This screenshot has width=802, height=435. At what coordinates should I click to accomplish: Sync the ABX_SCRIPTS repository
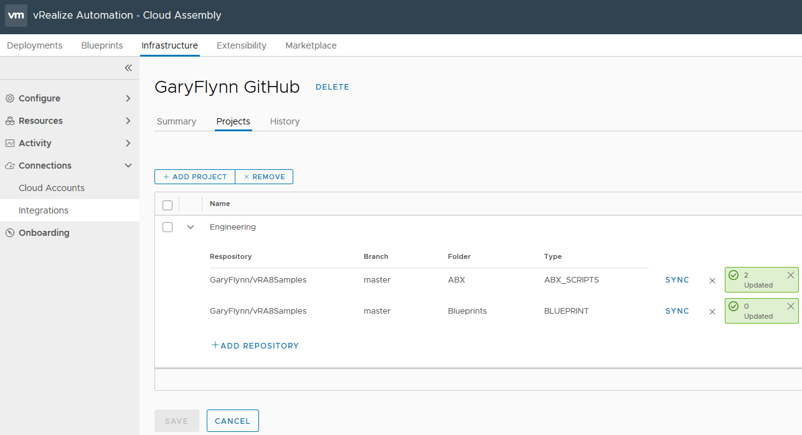(x=677, y=280)
